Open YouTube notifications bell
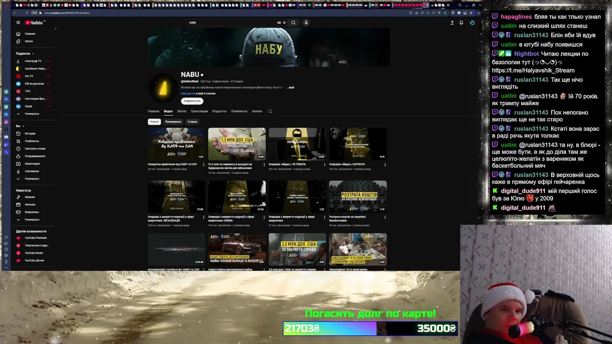 coord(461,22)
